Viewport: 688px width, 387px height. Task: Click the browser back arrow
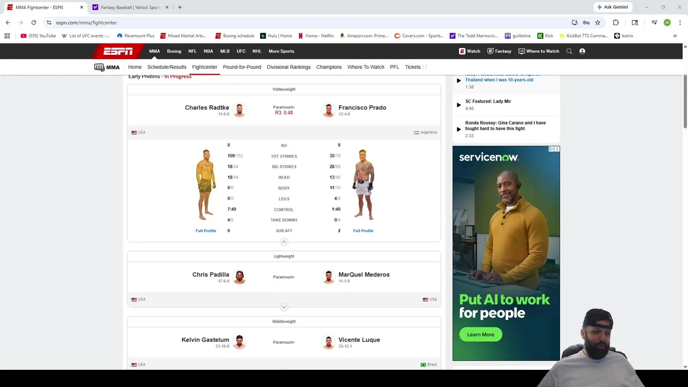click(x=8, y=23)
